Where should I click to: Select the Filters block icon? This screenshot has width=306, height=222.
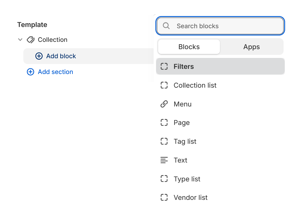(x=164, y=66)
